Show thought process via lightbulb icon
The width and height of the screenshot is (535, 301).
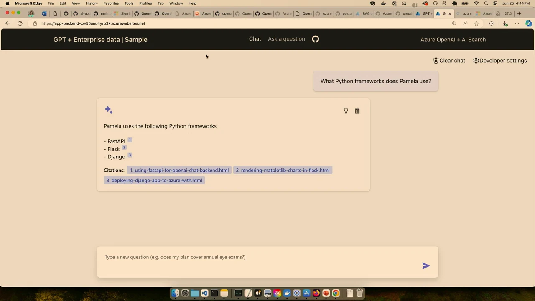[x=346, y=111]
